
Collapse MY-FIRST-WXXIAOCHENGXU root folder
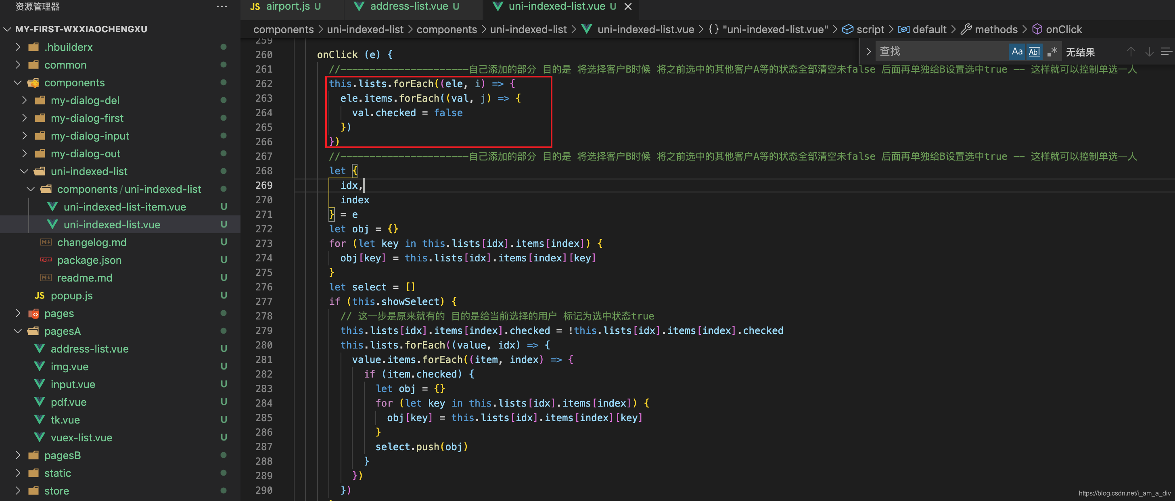pyautogui.click(x=7, y=29)
